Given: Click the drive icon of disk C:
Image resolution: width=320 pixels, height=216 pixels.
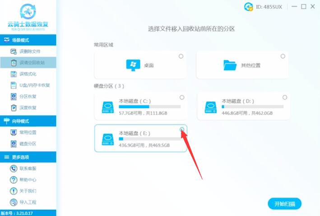Looking at the screenshot, I should click(x=108, y=107).
